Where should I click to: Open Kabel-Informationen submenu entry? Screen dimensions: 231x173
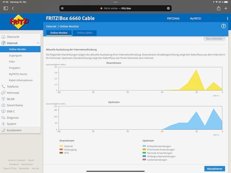pyautogui.click(x=20, y=80)
